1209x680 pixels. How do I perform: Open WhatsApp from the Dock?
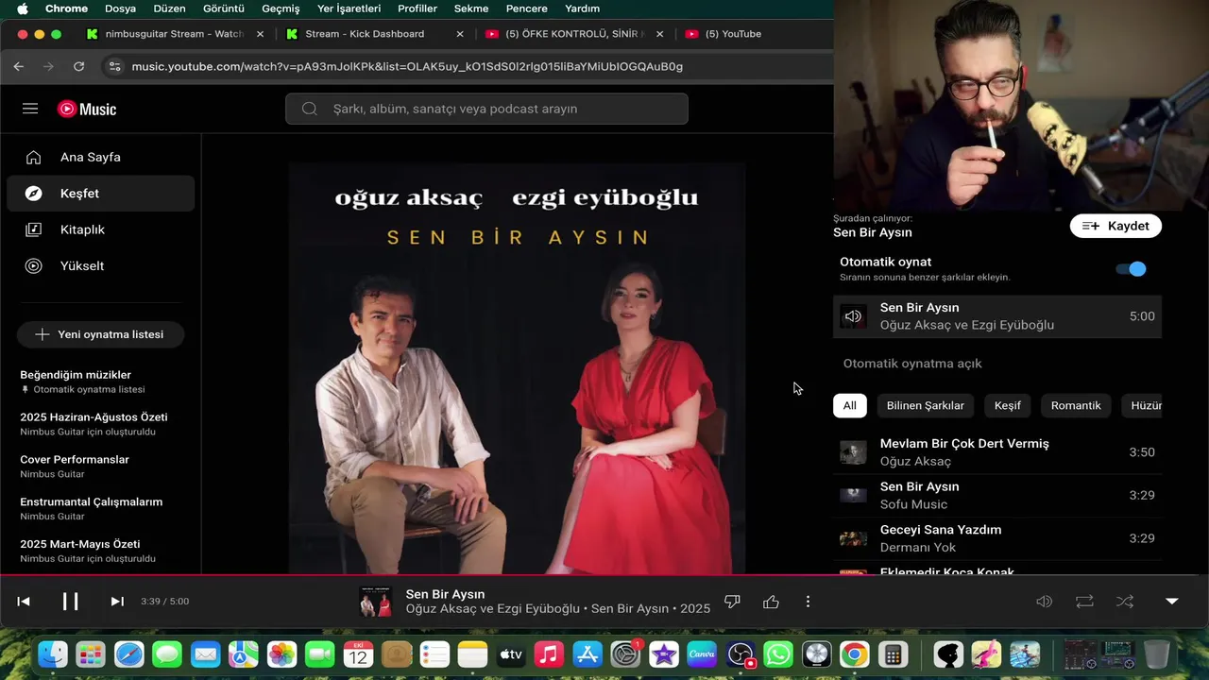(x=778, y=654)
